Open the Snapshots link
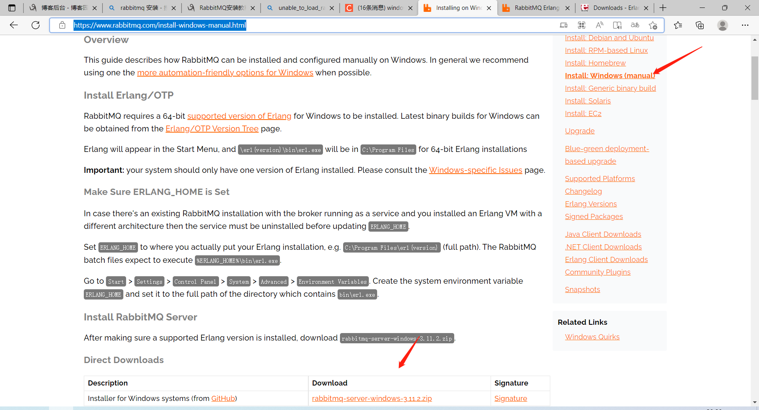This screenshot has height=410, width=759. [x=582, y=290]
